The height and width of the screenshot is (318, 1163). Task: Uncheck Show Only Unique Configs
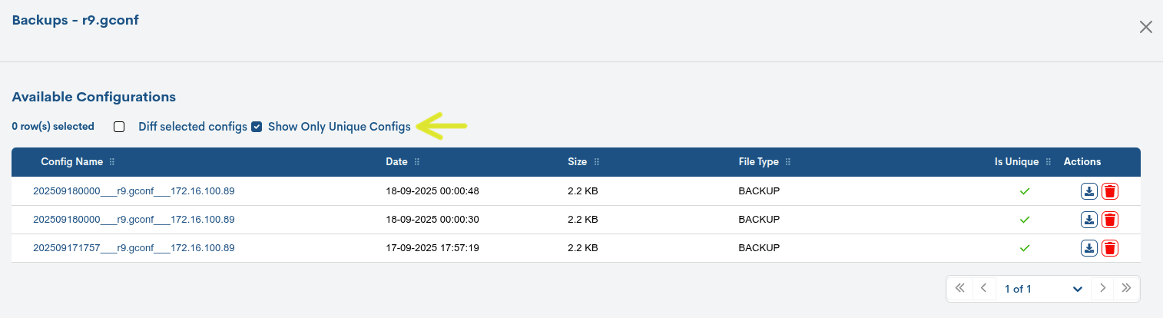coord(257,127)
